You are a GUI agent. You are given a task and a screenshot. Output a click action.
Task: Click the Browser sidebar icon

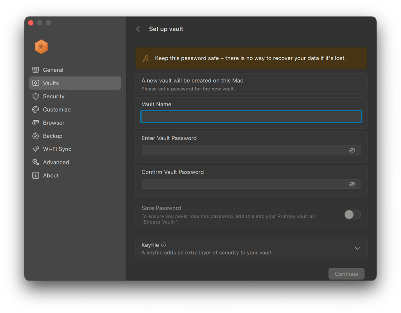click(36, 123)
